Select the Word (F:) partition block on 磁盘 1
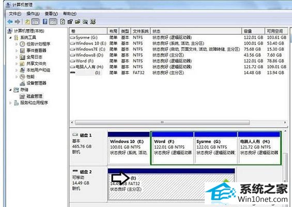This screenshot has height=207, width=292. pos(173,148)
